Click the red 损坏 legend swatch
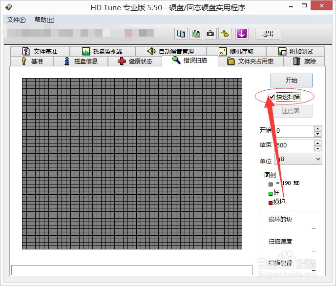This screenshot has height=286, width=336. click(x=271, y=203)
